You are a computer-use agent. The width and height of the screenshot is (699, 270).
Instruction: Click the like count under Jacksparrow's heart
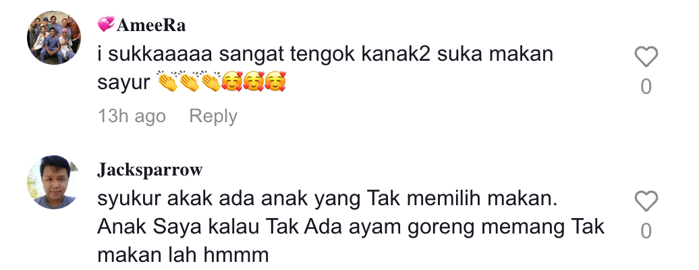click(646, 231)
